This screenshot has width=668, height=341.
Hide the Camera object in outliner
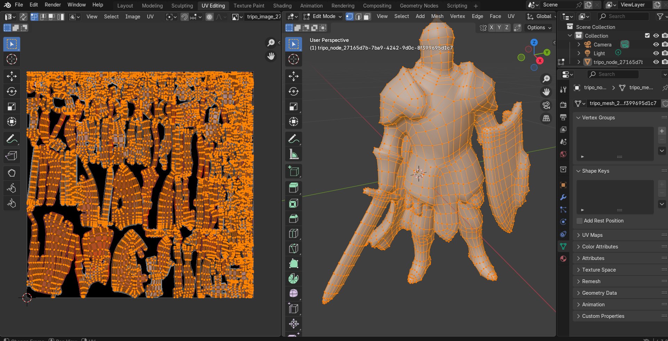click(x=656, y=44)
